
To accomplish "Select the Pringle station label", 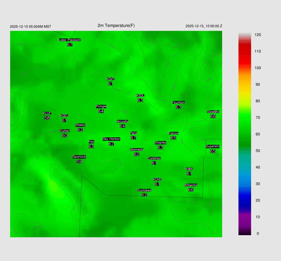I will pos(101,106).
